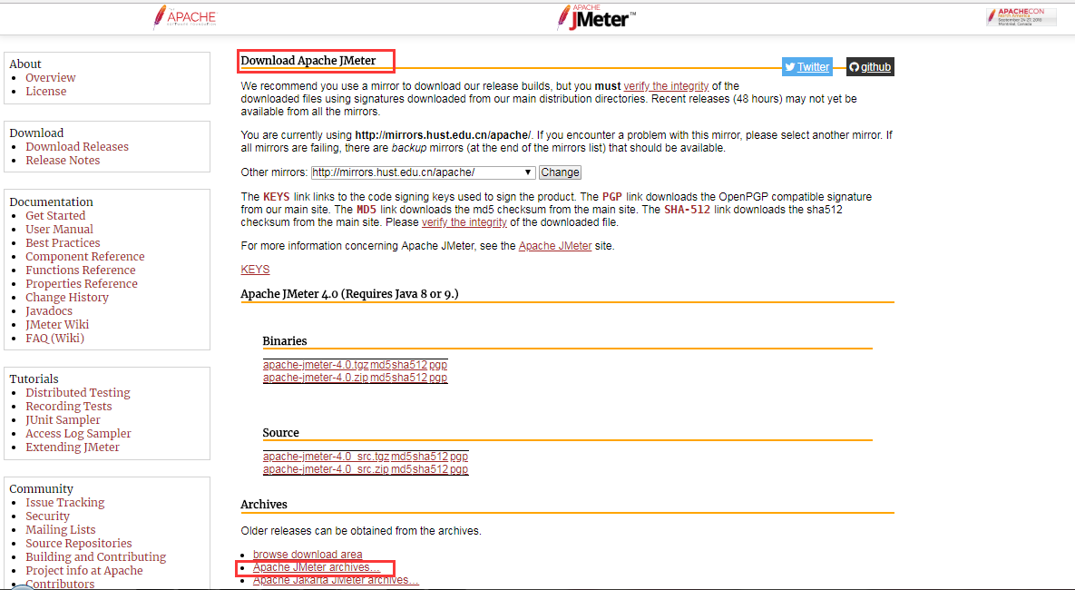Open 'browse download area' link

click(308, 555)
